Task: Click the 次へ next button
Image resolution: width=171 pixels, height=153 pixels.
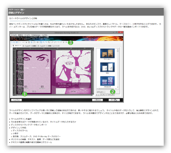Action: click(x=114, y=100)
